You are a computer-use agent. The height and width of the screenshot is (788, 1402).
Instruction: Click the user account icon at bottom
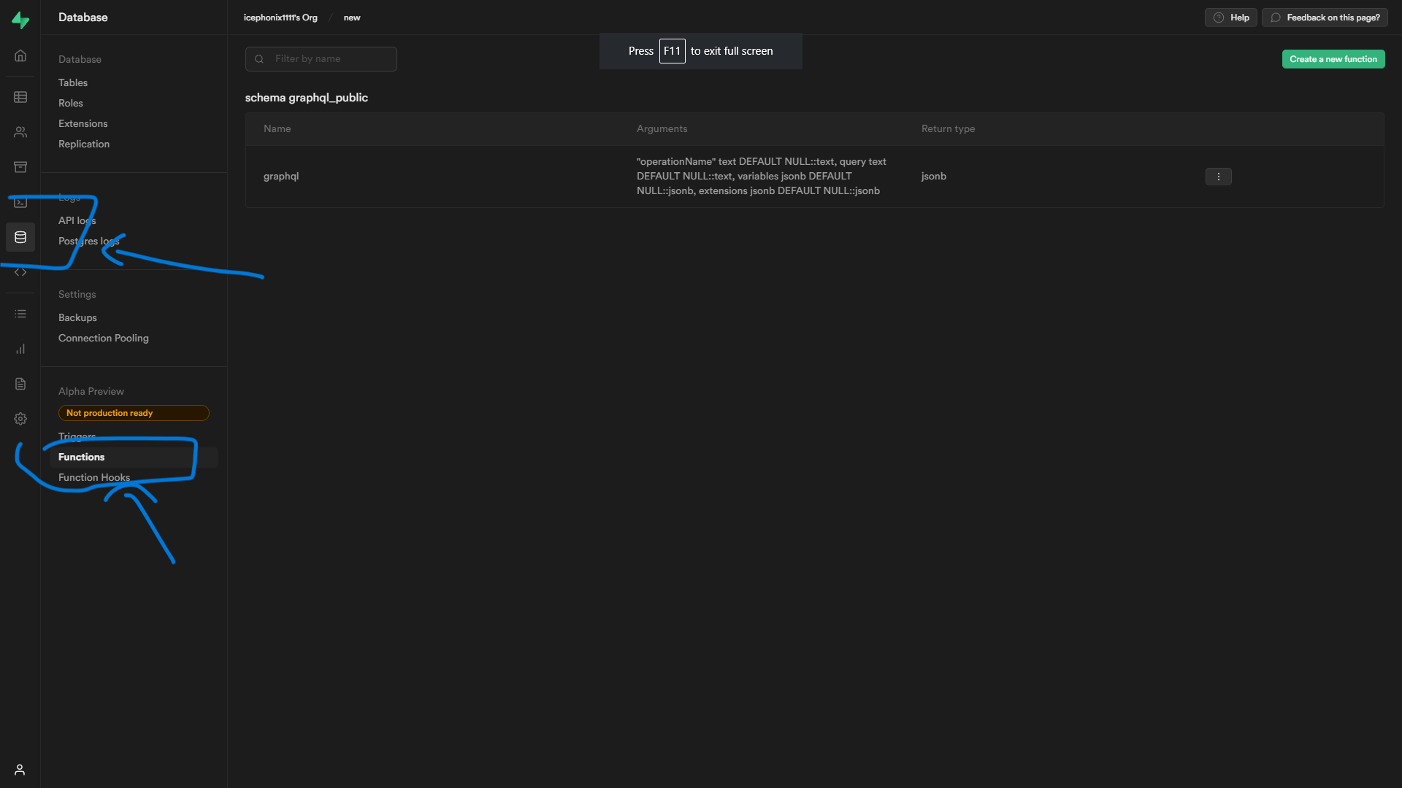(x=20, y=770)
